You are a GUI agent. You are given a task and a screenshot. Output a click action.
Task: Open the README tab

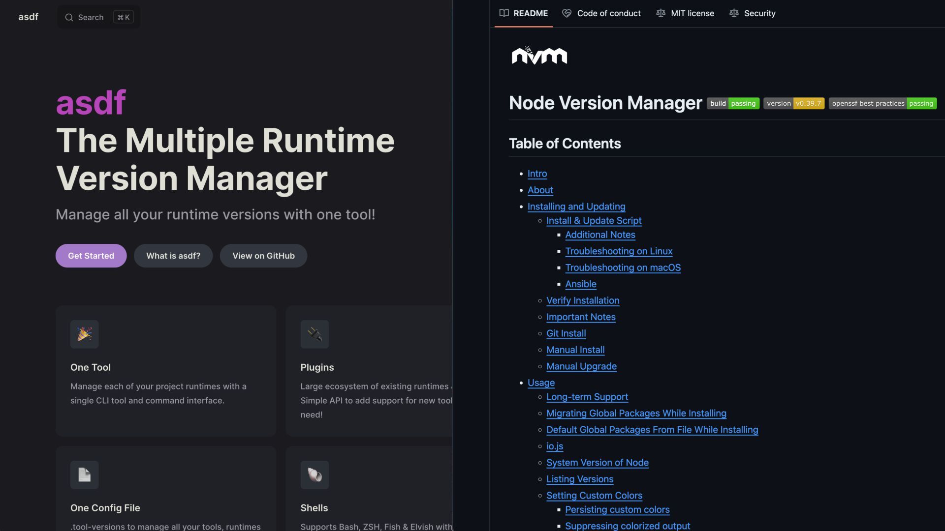click(x=523, y=13)
